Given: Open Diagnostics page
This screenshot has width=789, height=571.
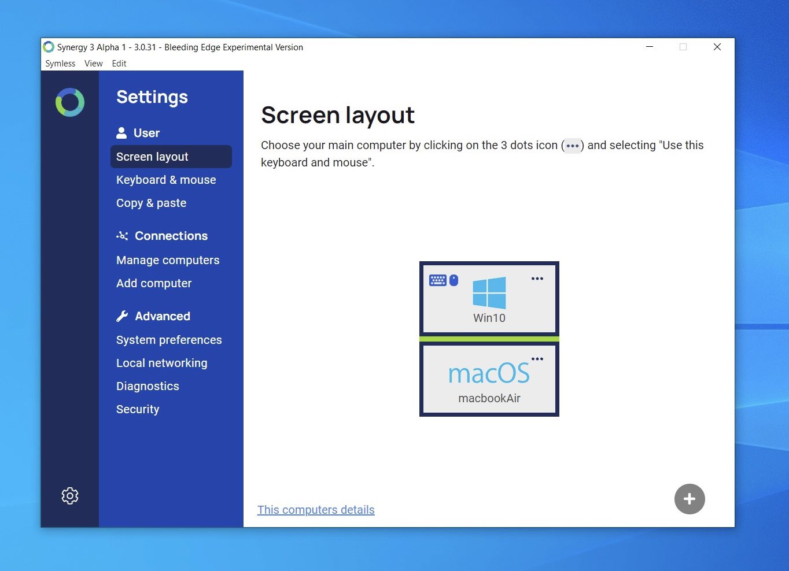Looking at the screenshot, I should 148,386.
